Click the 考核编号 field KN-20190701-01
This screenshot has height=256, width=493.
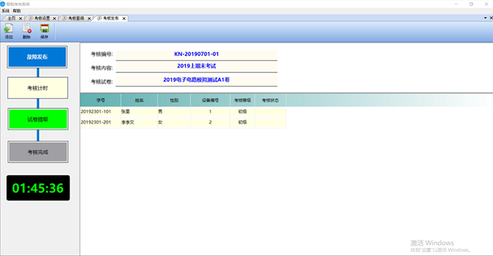point(197,54)
